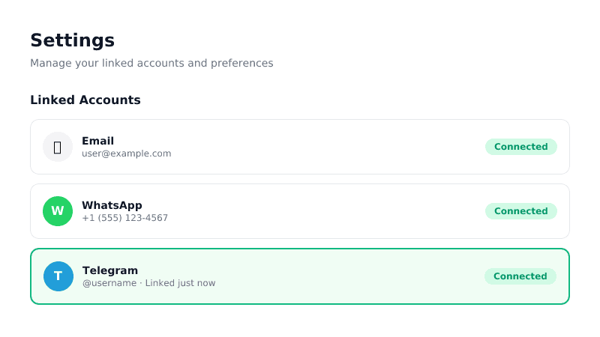Click the Email account name label
The image size is (600, 337).
(97, 141)
